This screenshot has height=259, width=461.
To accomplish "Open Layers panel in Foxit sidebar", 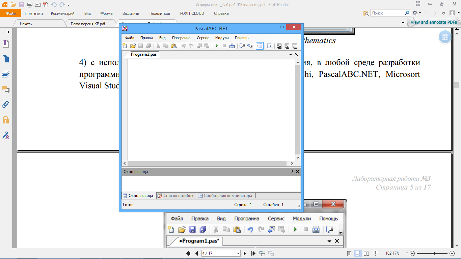I will 6,74.
